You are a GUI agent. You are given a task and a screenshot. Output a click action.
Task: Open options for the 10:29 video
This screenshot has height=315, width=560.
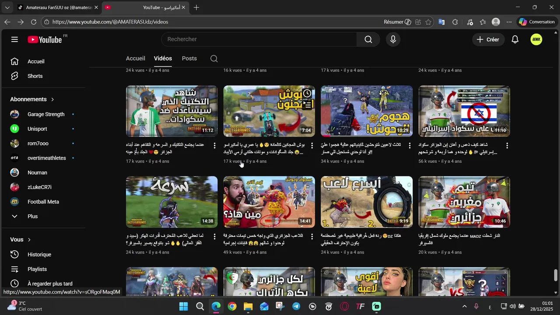(409, 146)
